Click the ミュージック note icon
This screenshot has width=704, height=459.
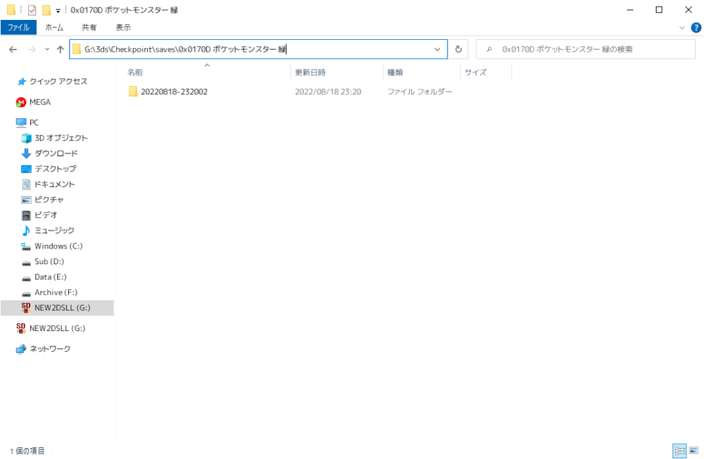(26, 231)
